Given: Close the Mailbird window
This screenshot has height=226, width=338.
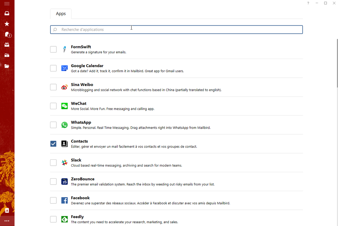Looking at the screenshot, I should tap(334, 3).
